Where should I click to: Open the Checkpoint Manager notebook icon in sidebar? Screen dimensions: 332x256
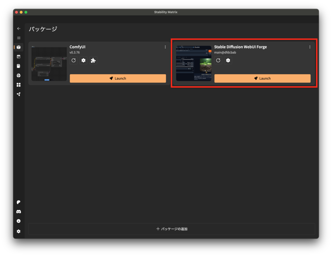[x=18, y=66]
